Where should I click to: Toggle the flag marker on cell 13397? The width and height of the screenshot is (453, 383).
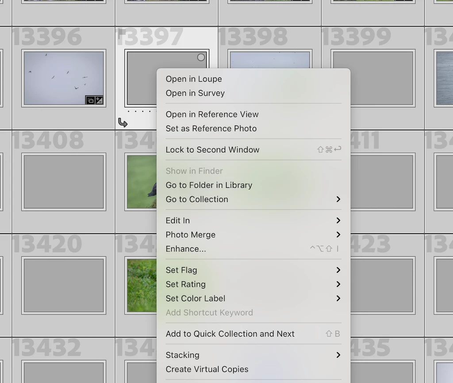click(x=122, y=34)
